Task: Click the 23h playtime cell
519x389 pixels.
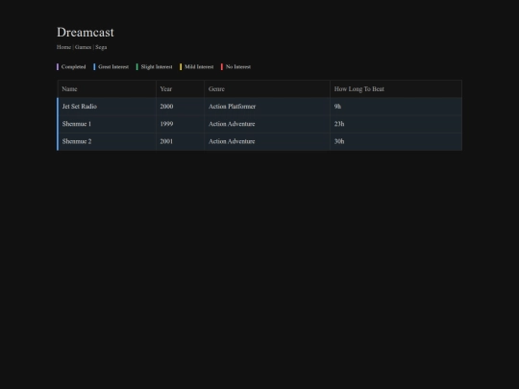Action: point(396,124)
